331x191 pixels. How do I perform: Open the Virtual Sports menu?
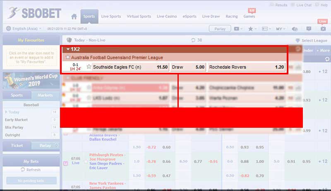click(139, 16)
